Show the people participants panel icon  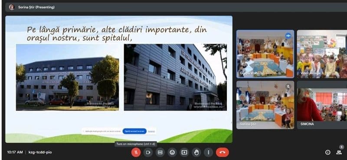(x=339, y=152)
